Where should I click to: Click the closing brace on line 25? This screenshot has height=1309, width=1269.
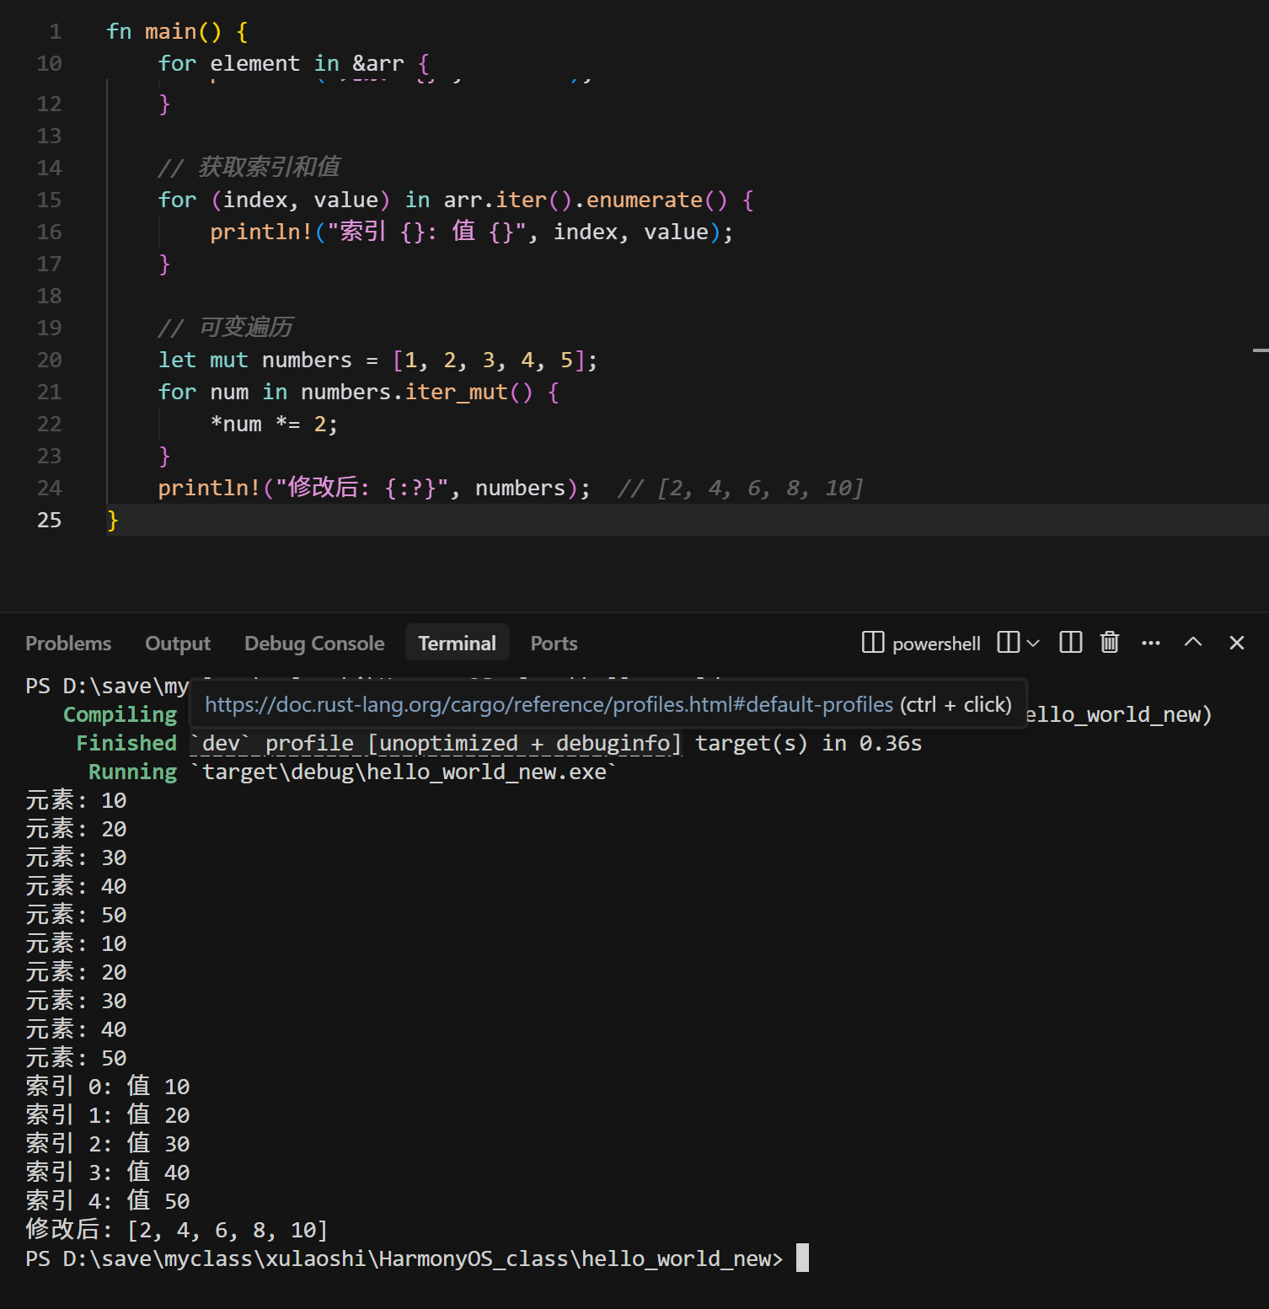click(113, 521)
